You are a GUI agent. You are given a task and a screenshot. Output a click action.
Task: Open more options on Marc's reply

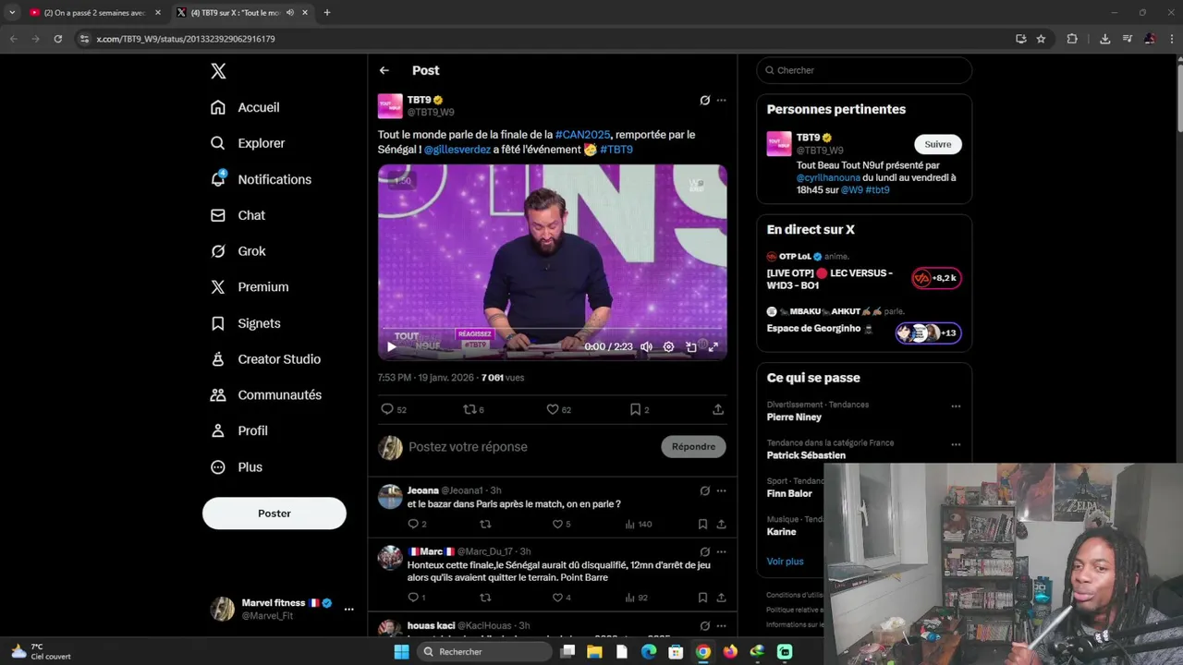coord(722,551)
